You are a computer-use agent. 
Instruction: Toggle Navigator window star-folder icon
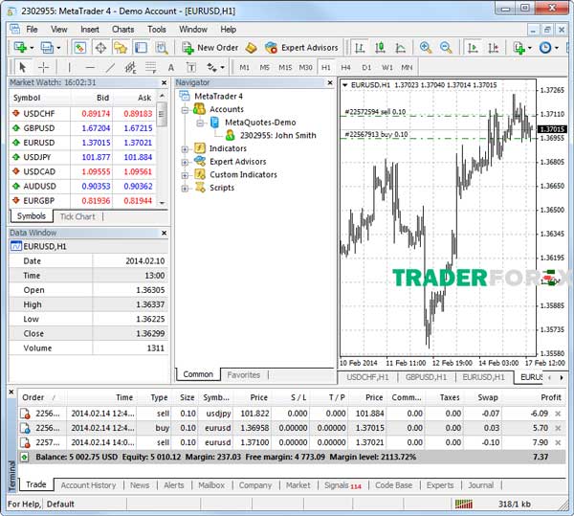[x=121, y=48]
